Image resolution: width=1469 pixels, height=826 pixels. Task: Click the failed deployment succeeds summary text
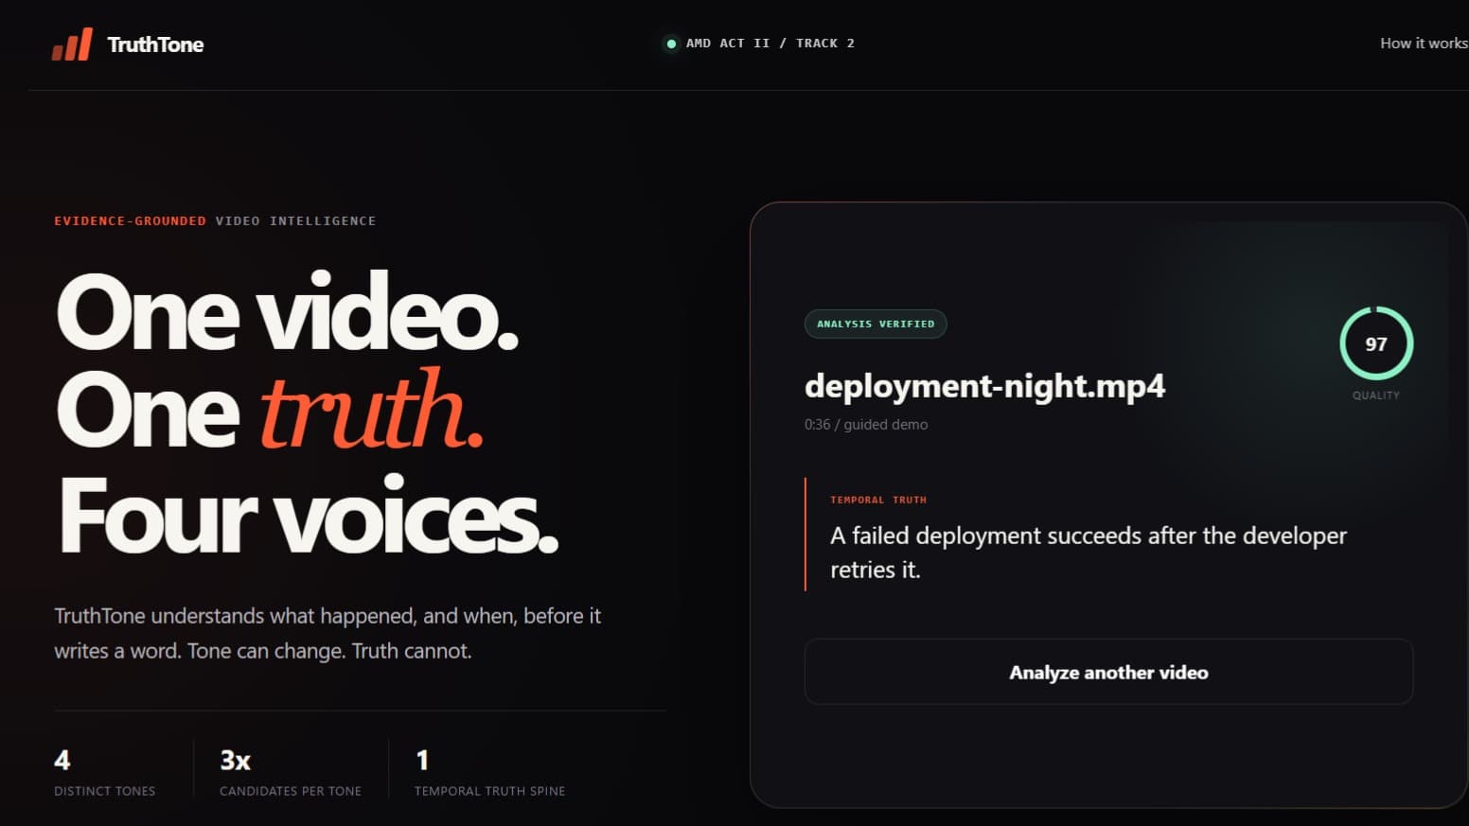[1088, 553]
